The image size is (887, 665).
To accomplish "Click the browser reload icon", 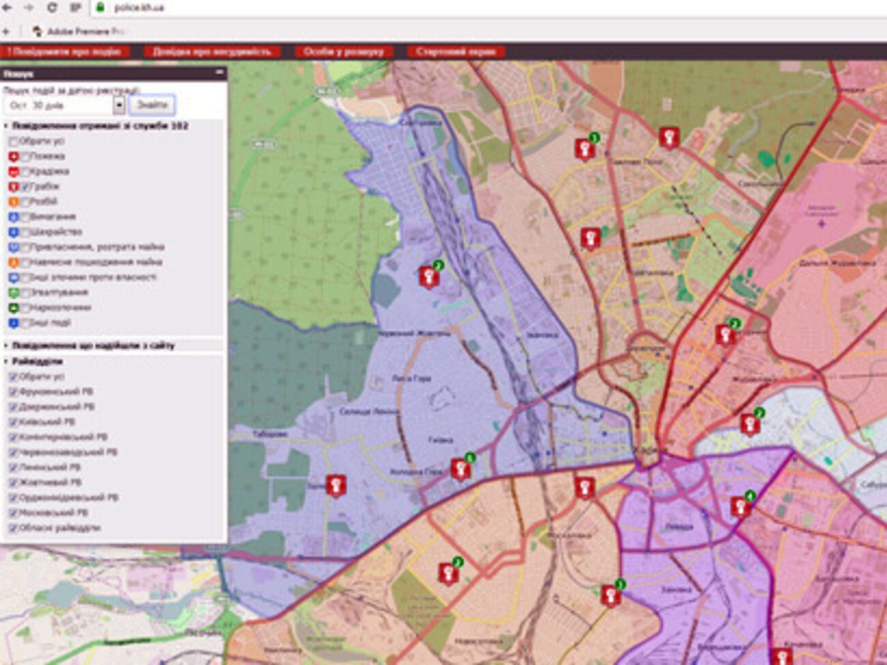I will 52,8.
